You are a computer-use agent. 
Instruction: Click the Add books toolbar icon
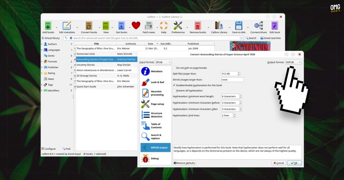[48, 26]
